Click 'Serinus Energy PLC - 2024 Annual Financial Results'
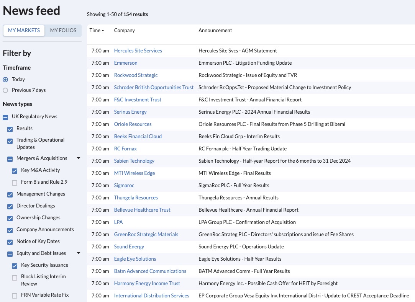 coord(254,112)
